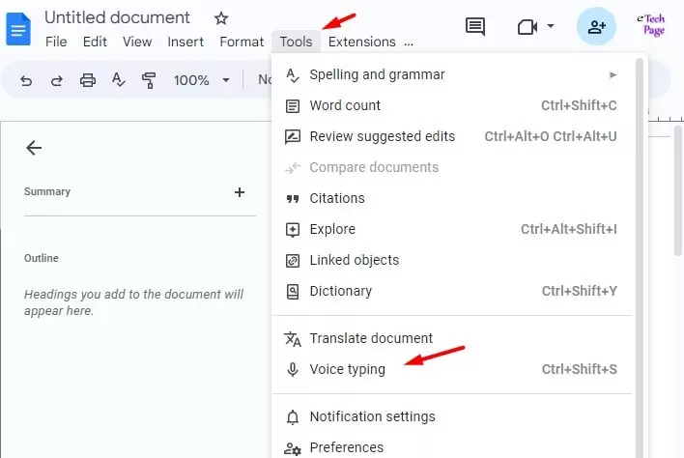Click the spell check toolbar icon
The image size is (684, 458).
click(x=118, y=80)
